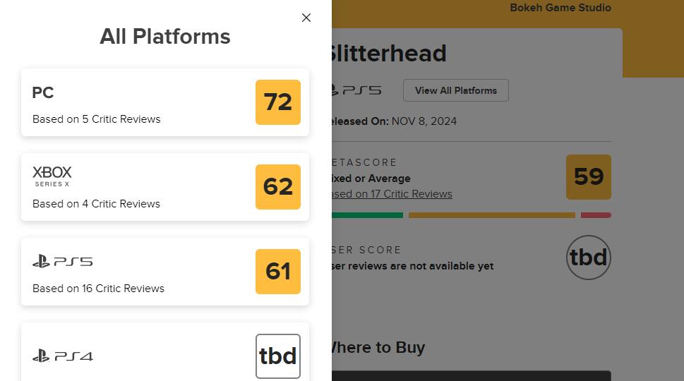
Task: Click "Based on 16 Critic Reviews" text
Action: (x=99, y=289)
